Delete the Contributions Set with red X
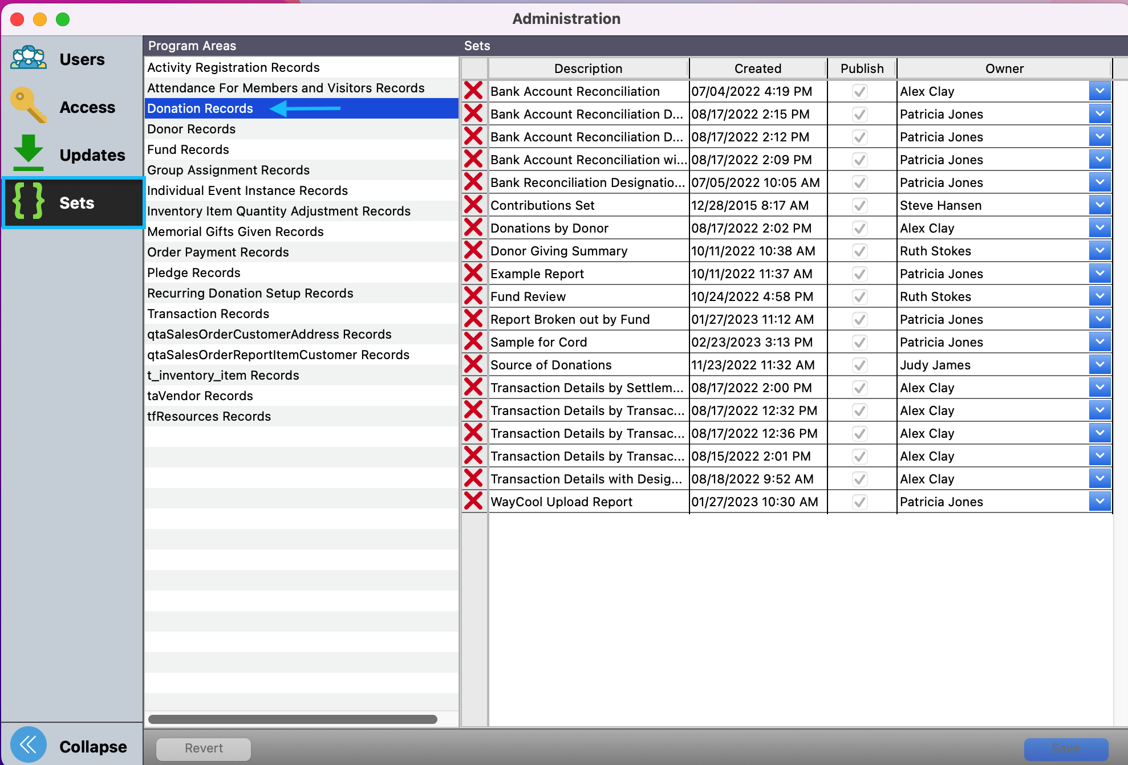The width and height of the screenshot is (1128, 765). (473, 205)
